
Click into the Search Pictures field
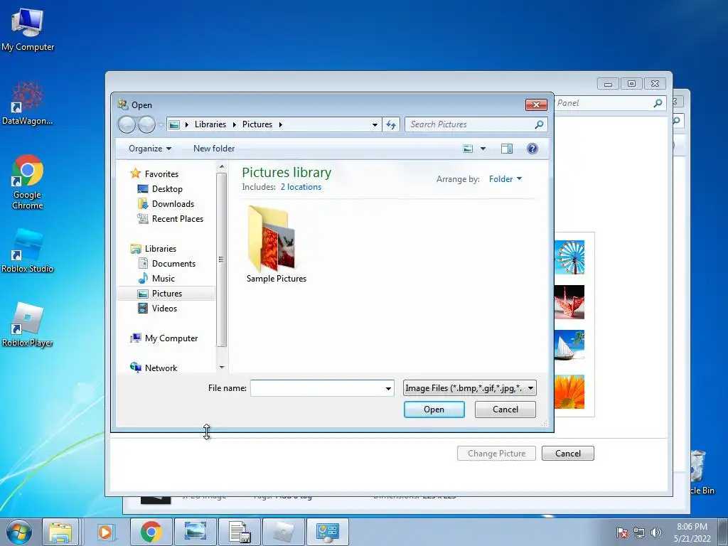[469, 124]
